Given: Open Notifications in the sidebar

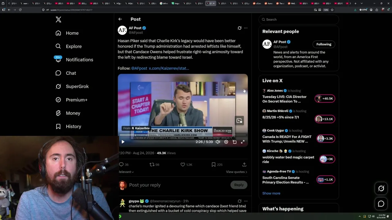Looking at the screenshot, I should click(74, 60).
